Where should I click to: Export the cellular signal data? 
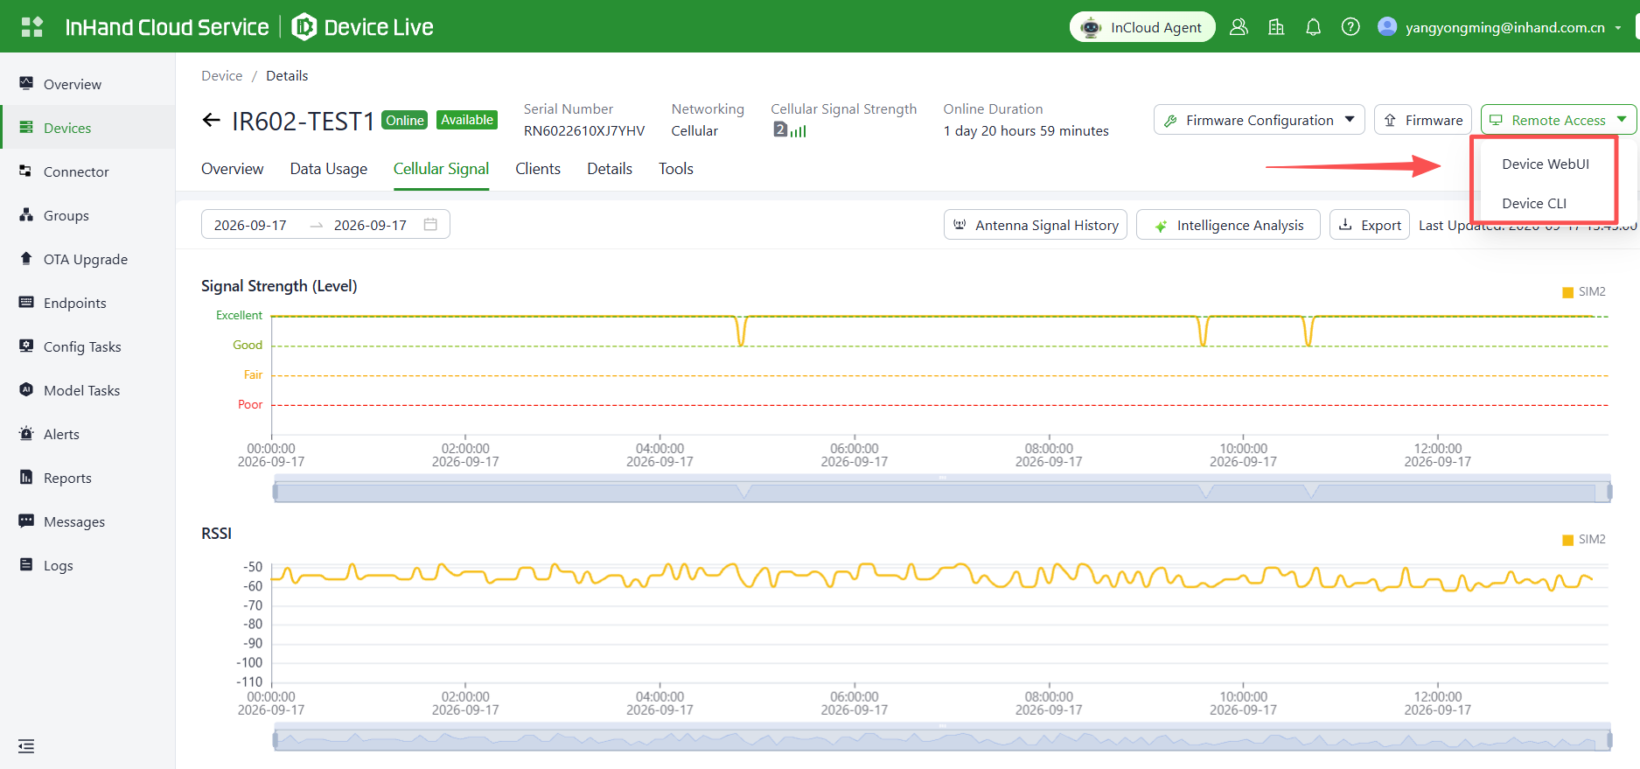tap(1370, 225)
